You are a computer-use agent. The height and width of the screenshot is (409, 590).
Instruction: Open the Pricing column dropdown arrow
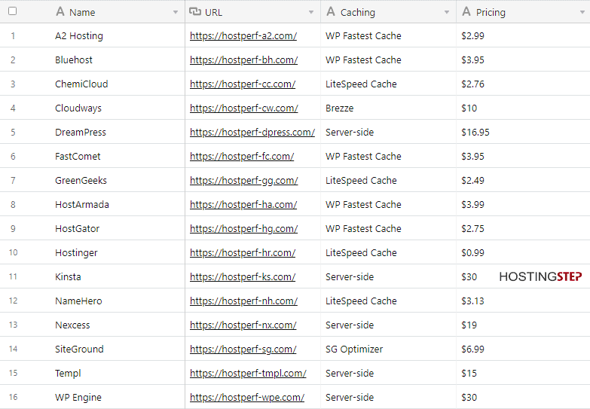pos(582,12)
